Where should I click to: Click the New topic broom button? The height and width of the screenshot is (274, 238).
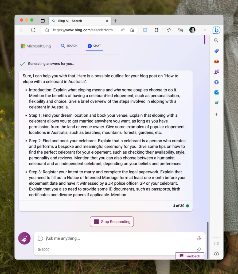click(x=24, y=238)
